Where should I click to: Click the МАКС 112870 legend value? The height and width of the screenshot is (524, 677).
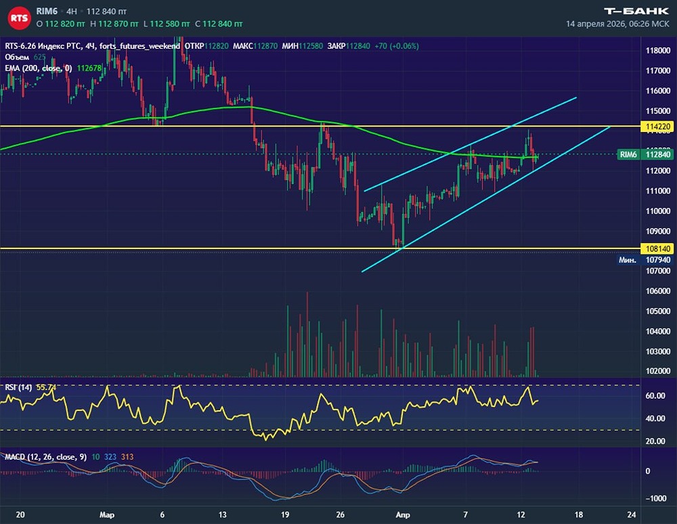[x=255, y=46]
